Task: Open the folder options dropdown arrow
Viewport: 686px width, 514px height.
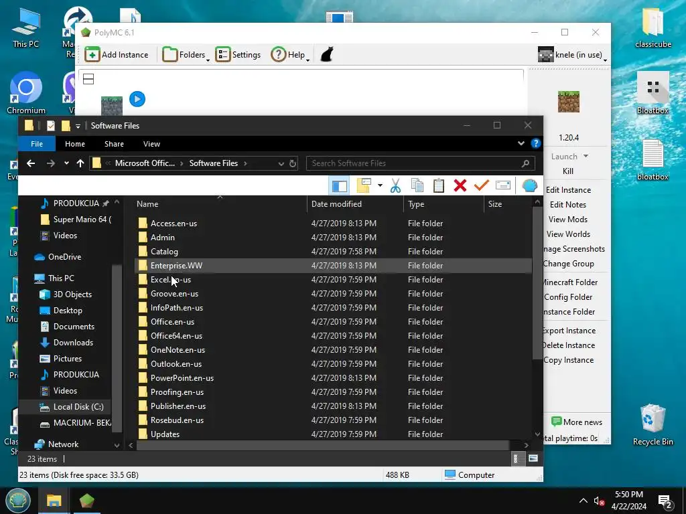Action: (x=380, y=186)
